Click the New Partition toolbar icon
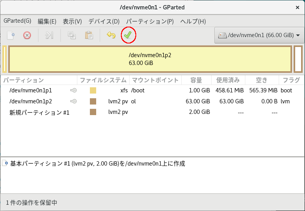Screen dimensions: 305x211 point(11,35)
